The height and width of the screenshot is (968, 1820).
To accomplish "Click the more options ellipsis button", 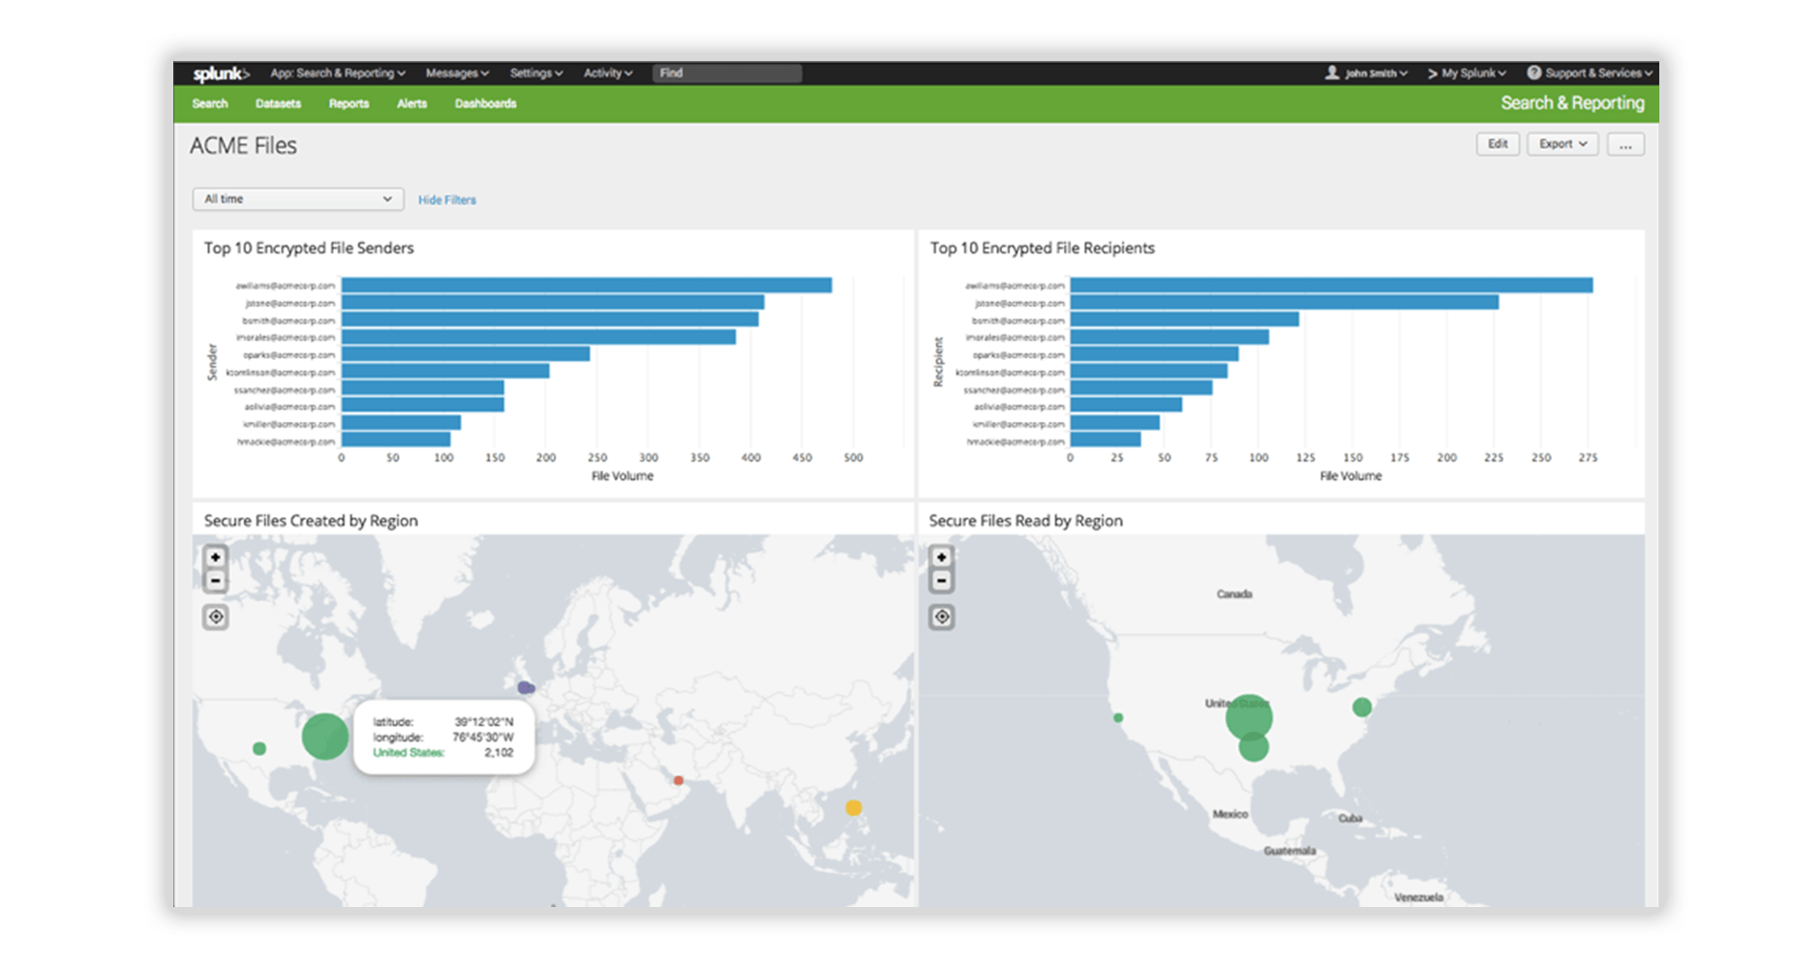I will pos(1625,144).
